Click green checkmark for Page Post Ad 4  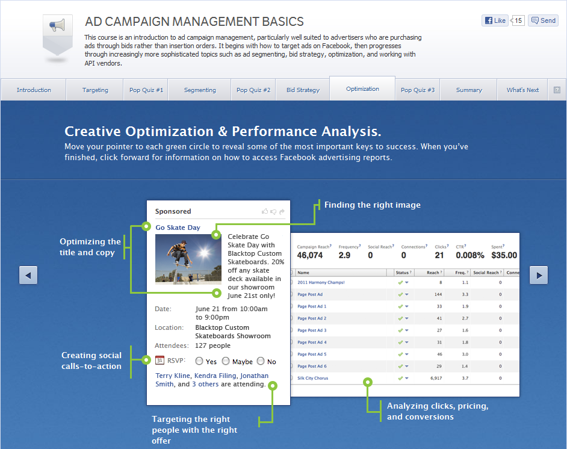tap(400, 342)
